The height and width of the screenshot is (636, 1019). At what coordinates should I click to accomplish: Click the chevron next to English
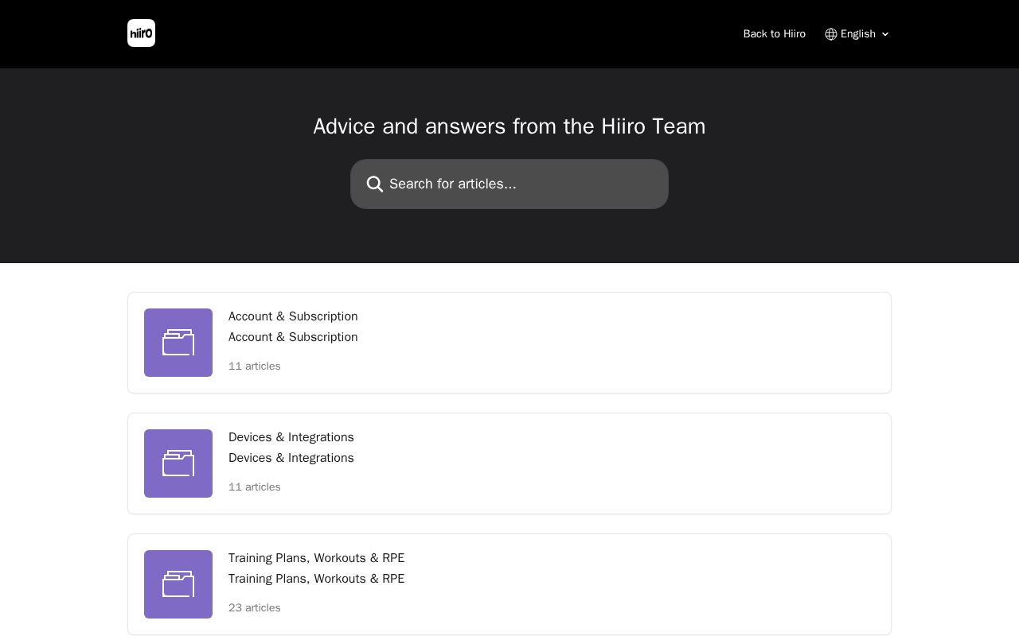tap(885, 34)
